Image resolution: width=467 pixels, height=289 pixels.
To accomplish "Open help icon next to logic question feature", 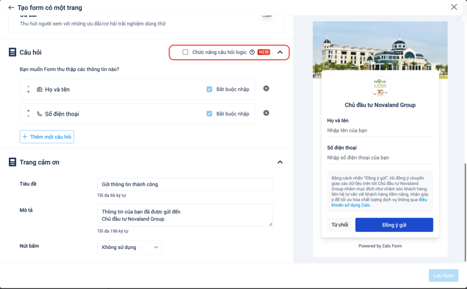I will click(252, 52).
